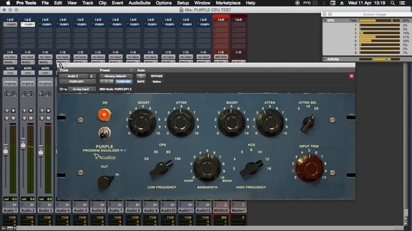Flip the power toggle switch under ON lamp
The height and width of the screenshot is (231, 412).
[x=104, y=133]
